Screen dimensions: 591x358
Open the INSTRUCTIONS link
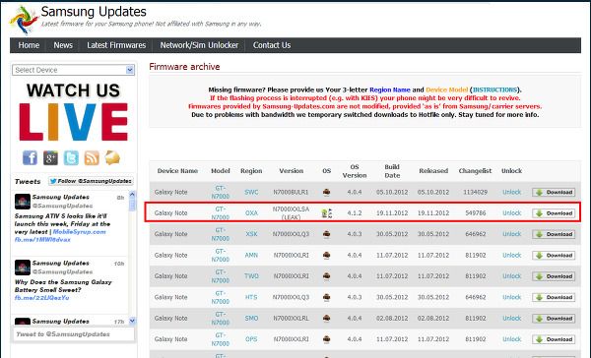click(x=494, y=89)
